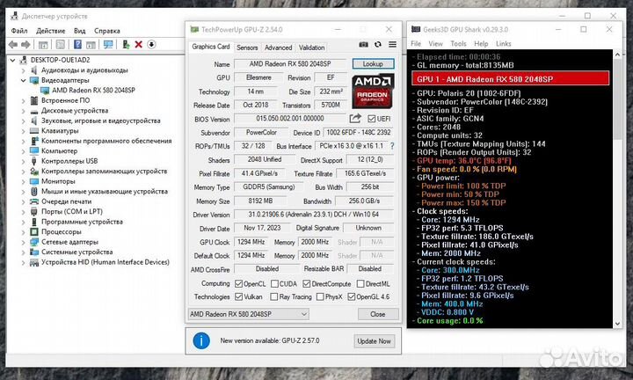Click the Bus Interface question mark icon

click(x=392, y=146)
